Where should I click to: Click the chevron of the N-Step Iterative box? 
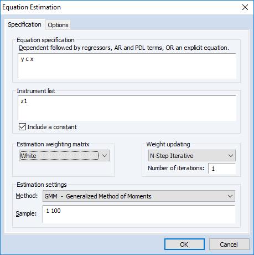pyautogui.click(x=231, y=156)
